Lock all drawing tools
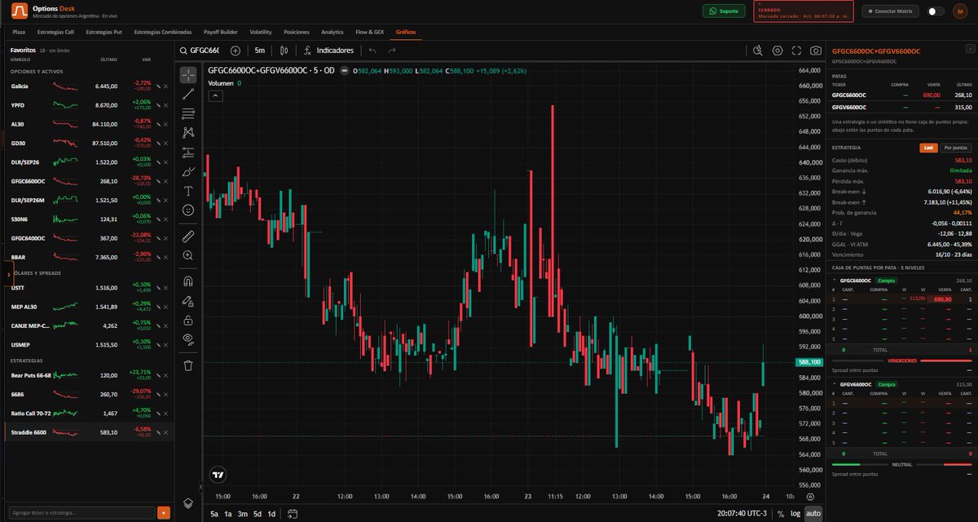The height and width of the screenshot is (522, 978). [x=188, y=320]
